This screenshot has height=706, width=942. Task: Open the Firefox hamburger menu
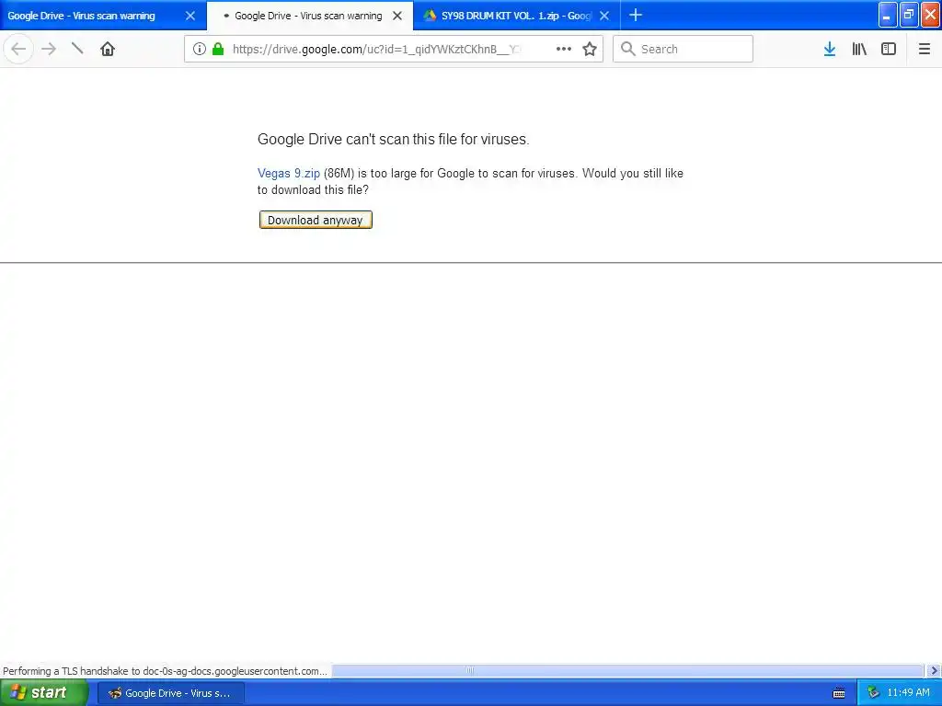point(925,49)
